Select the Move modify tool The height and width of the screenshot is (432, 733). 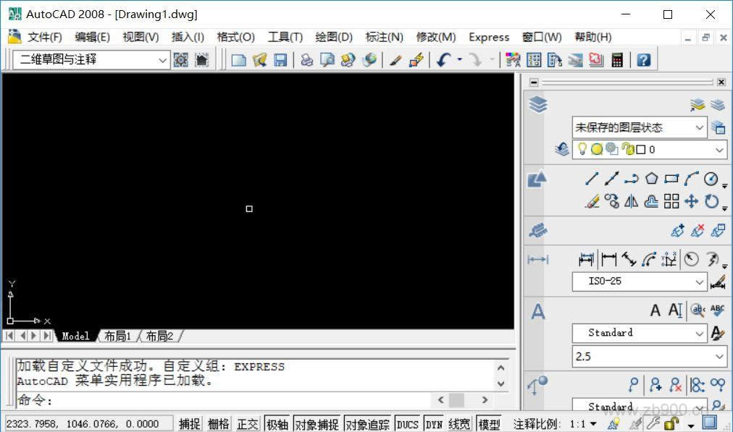point(691,201)
